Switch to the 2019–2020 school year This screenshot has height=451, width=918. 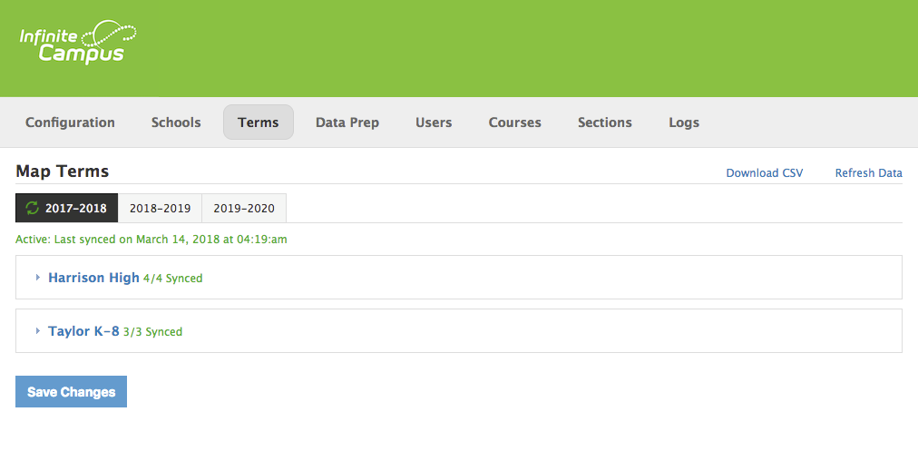tap(244, 208)
